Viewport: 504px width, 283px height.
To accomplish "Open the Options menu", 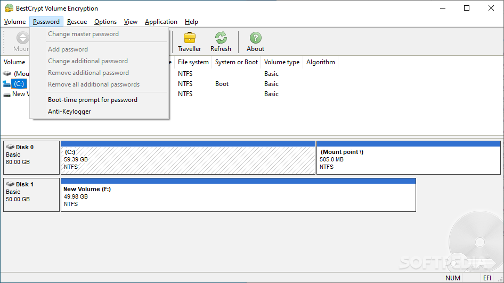I will click(x=105, y=22).
